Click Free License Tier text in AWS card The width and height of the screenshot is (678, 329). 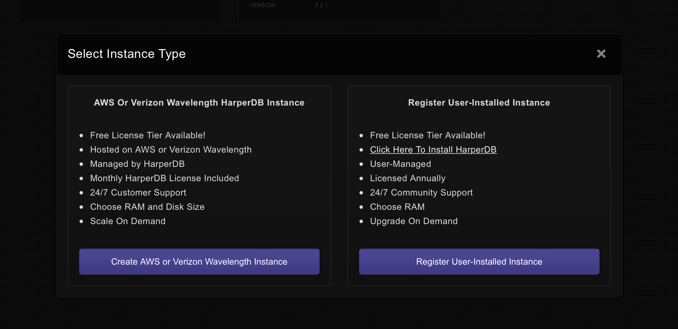[x=147, y=135]
